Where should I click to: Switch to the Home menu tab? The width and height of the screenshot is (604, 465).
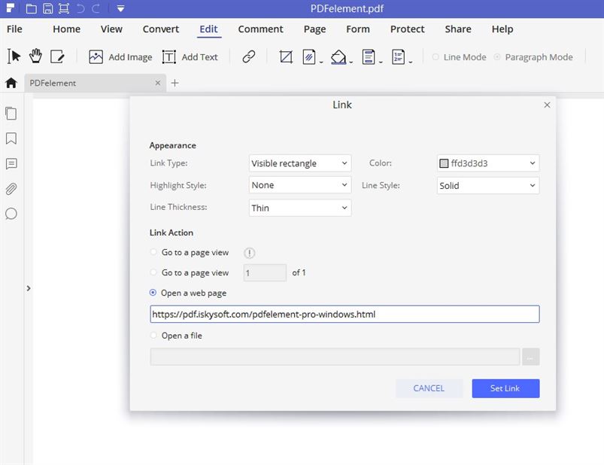pyautogui.click(x=67, y=29)
